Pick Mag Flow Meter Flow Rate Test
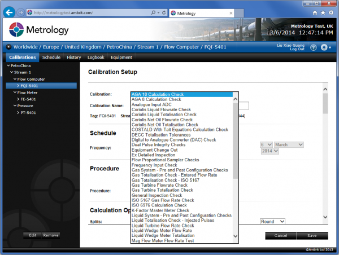The height and width of the screenshot is (255, 339). click(x=182, y=240)
